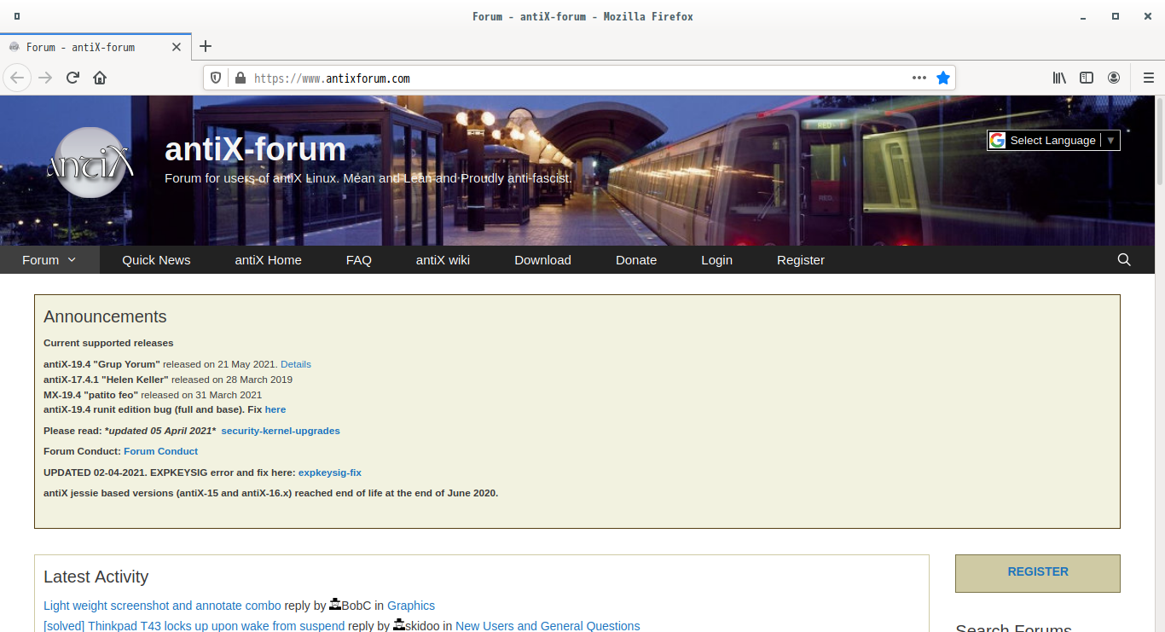Click Register in the navigation bar
The width and height of the screenshot is (1165, 632).
click(801, 260)
